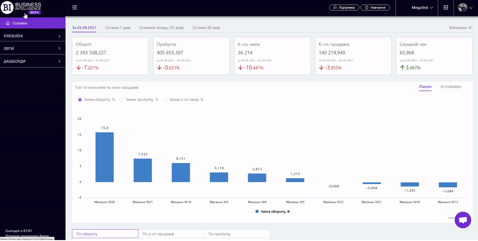Expand the ДАШБОРДИ sidebar section
Viewport: 478px width, 241px height.
(33, 61)
